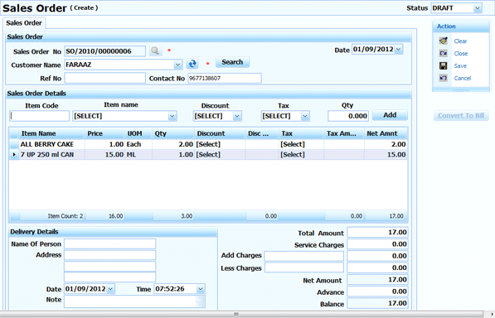This screenshot has height=318, width=495.
Task: Click the Close action link
Action: click(x=460, y=54)
